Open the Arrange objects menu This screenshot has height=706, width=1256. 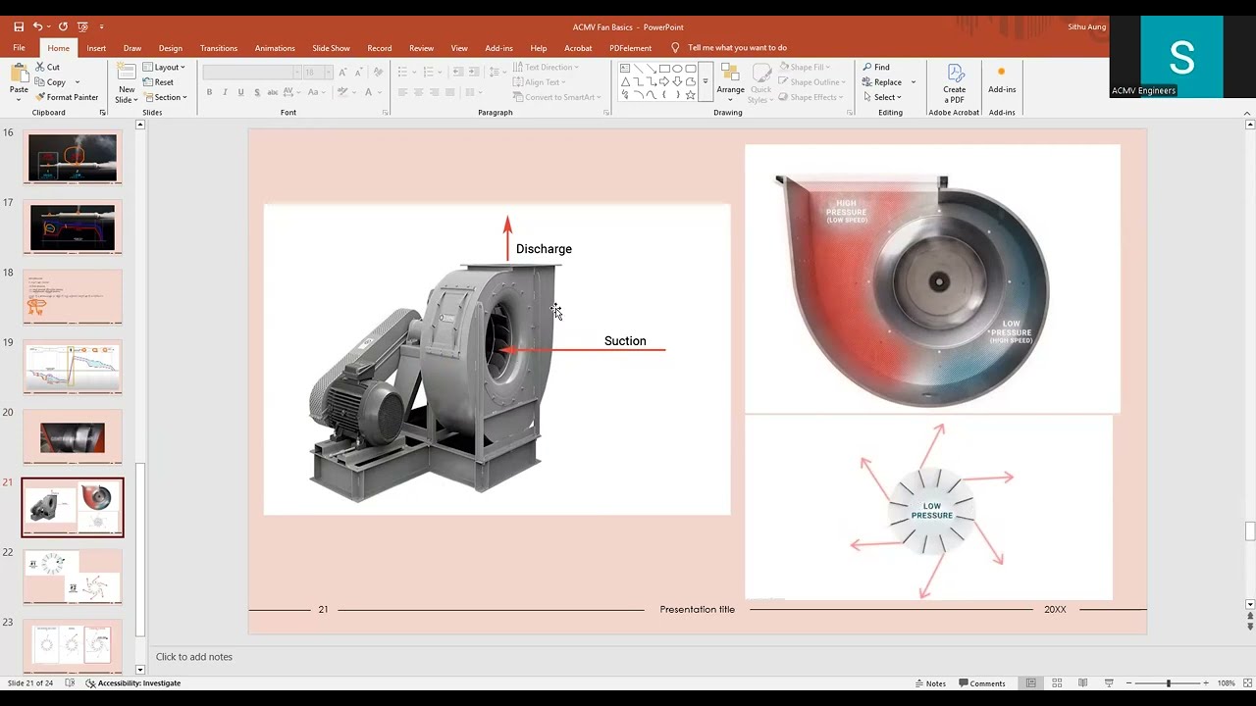pos(730,82)
